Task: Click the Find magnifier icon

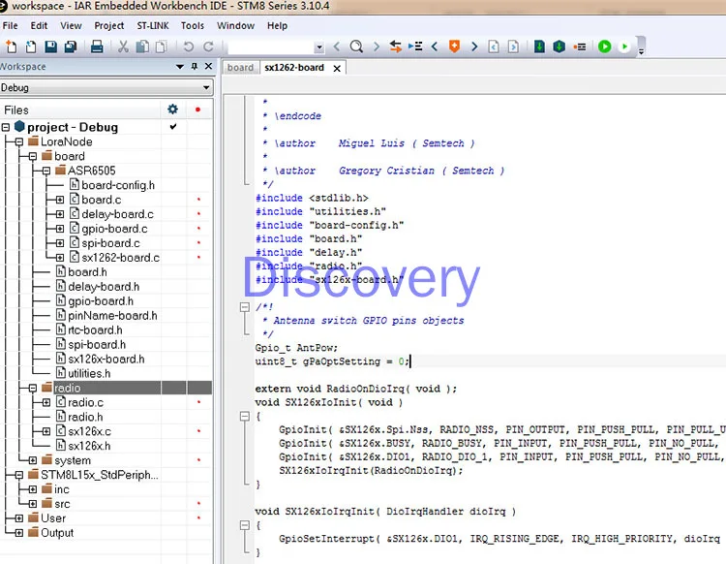Action: pyautogui.click(x=356, y=47)
